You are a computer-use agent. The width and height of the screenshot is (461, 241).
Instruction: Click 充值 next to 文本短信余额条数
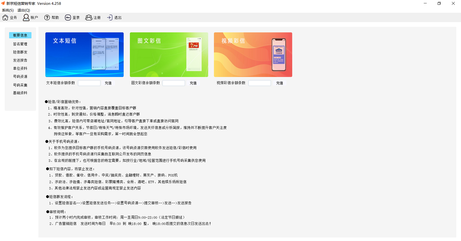[108, 83]
